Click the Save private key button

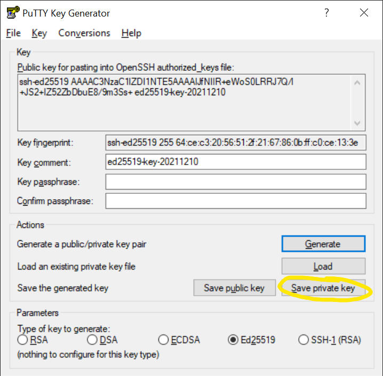click(323, 288)
